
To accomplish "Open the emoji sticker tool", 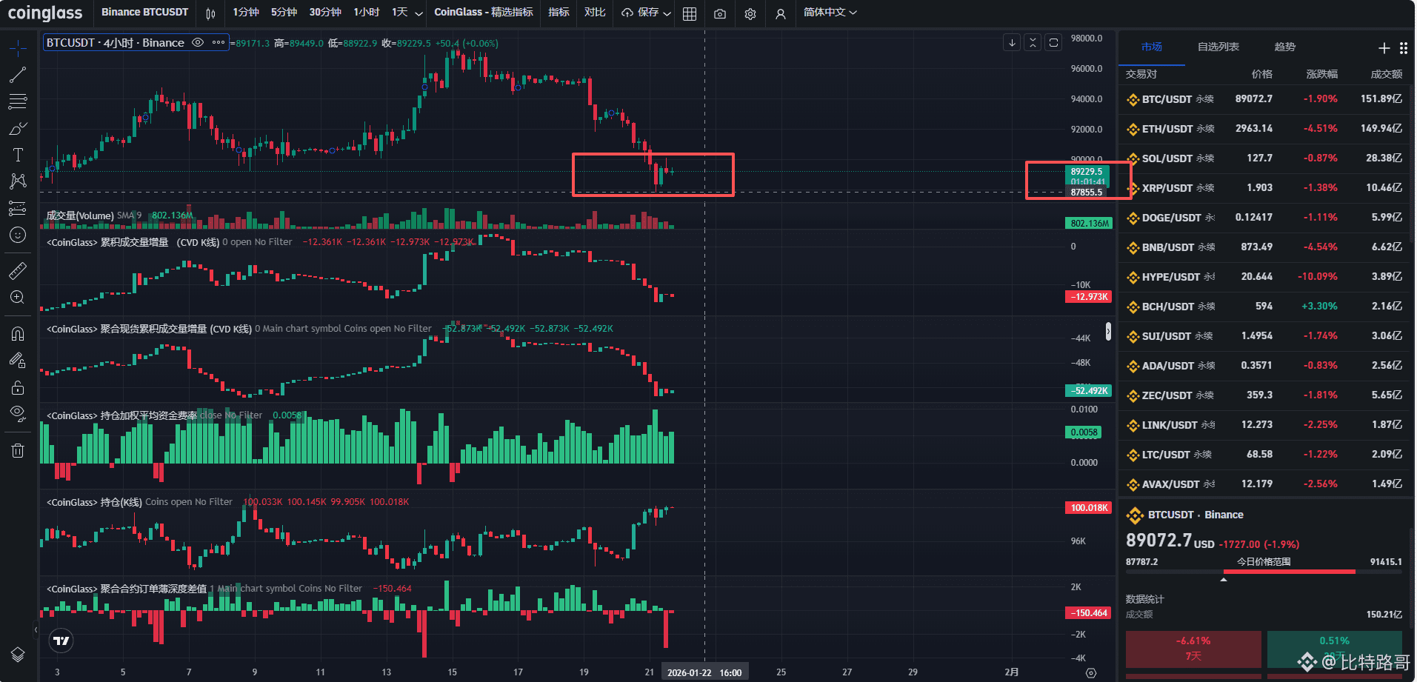I will point(18,235).
